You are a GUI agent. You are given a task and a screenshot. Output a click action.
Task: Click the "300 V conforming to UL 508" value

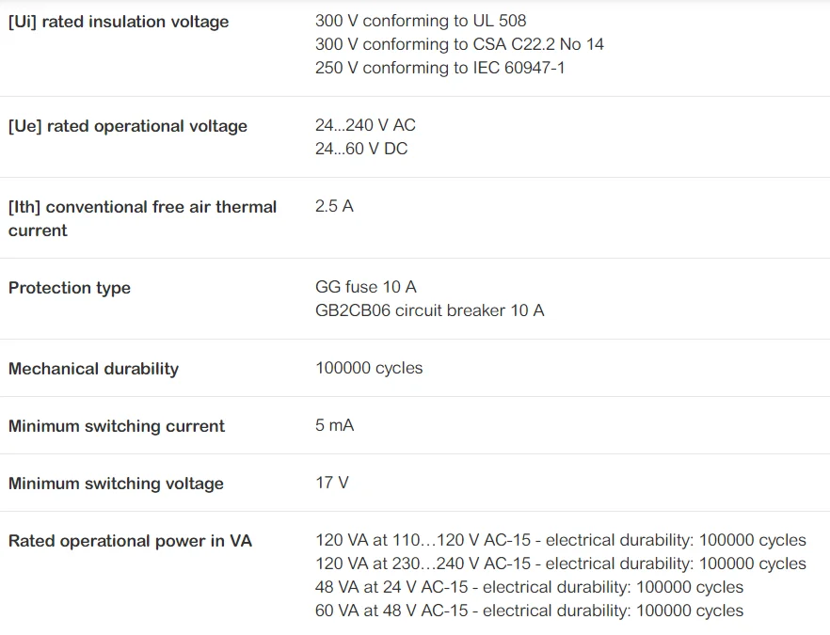(x=421, y=21)
